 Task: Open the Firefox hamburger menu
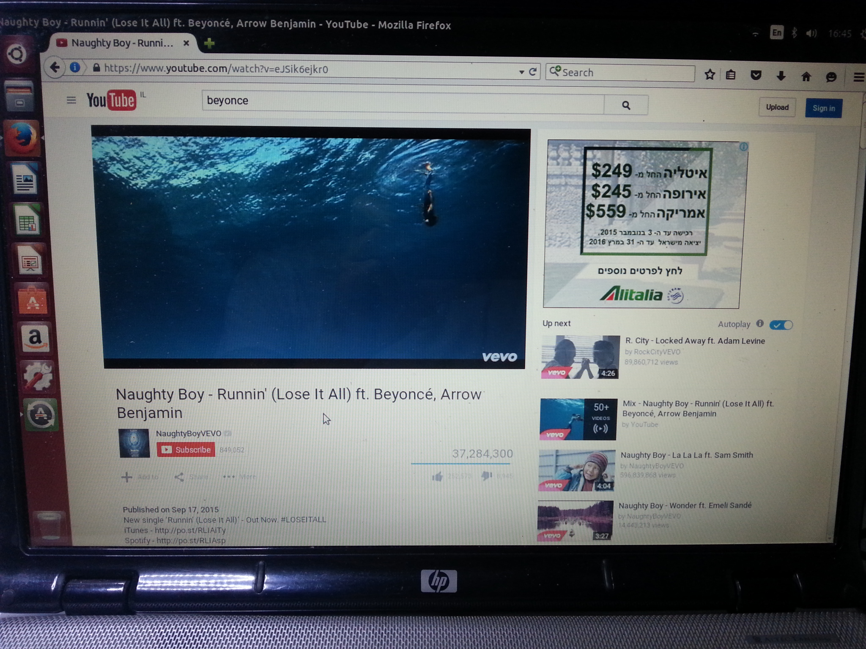(x=858, y=77)
